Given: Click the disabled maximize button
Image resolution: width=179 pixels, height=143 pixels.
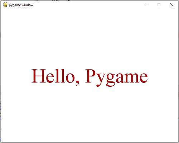Looking at the screenshot, I should pos(159,5).
